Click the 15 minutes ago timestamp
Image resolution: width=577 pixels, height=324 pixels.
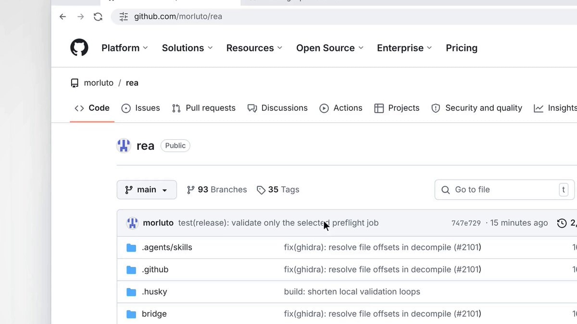click(519, 223)
